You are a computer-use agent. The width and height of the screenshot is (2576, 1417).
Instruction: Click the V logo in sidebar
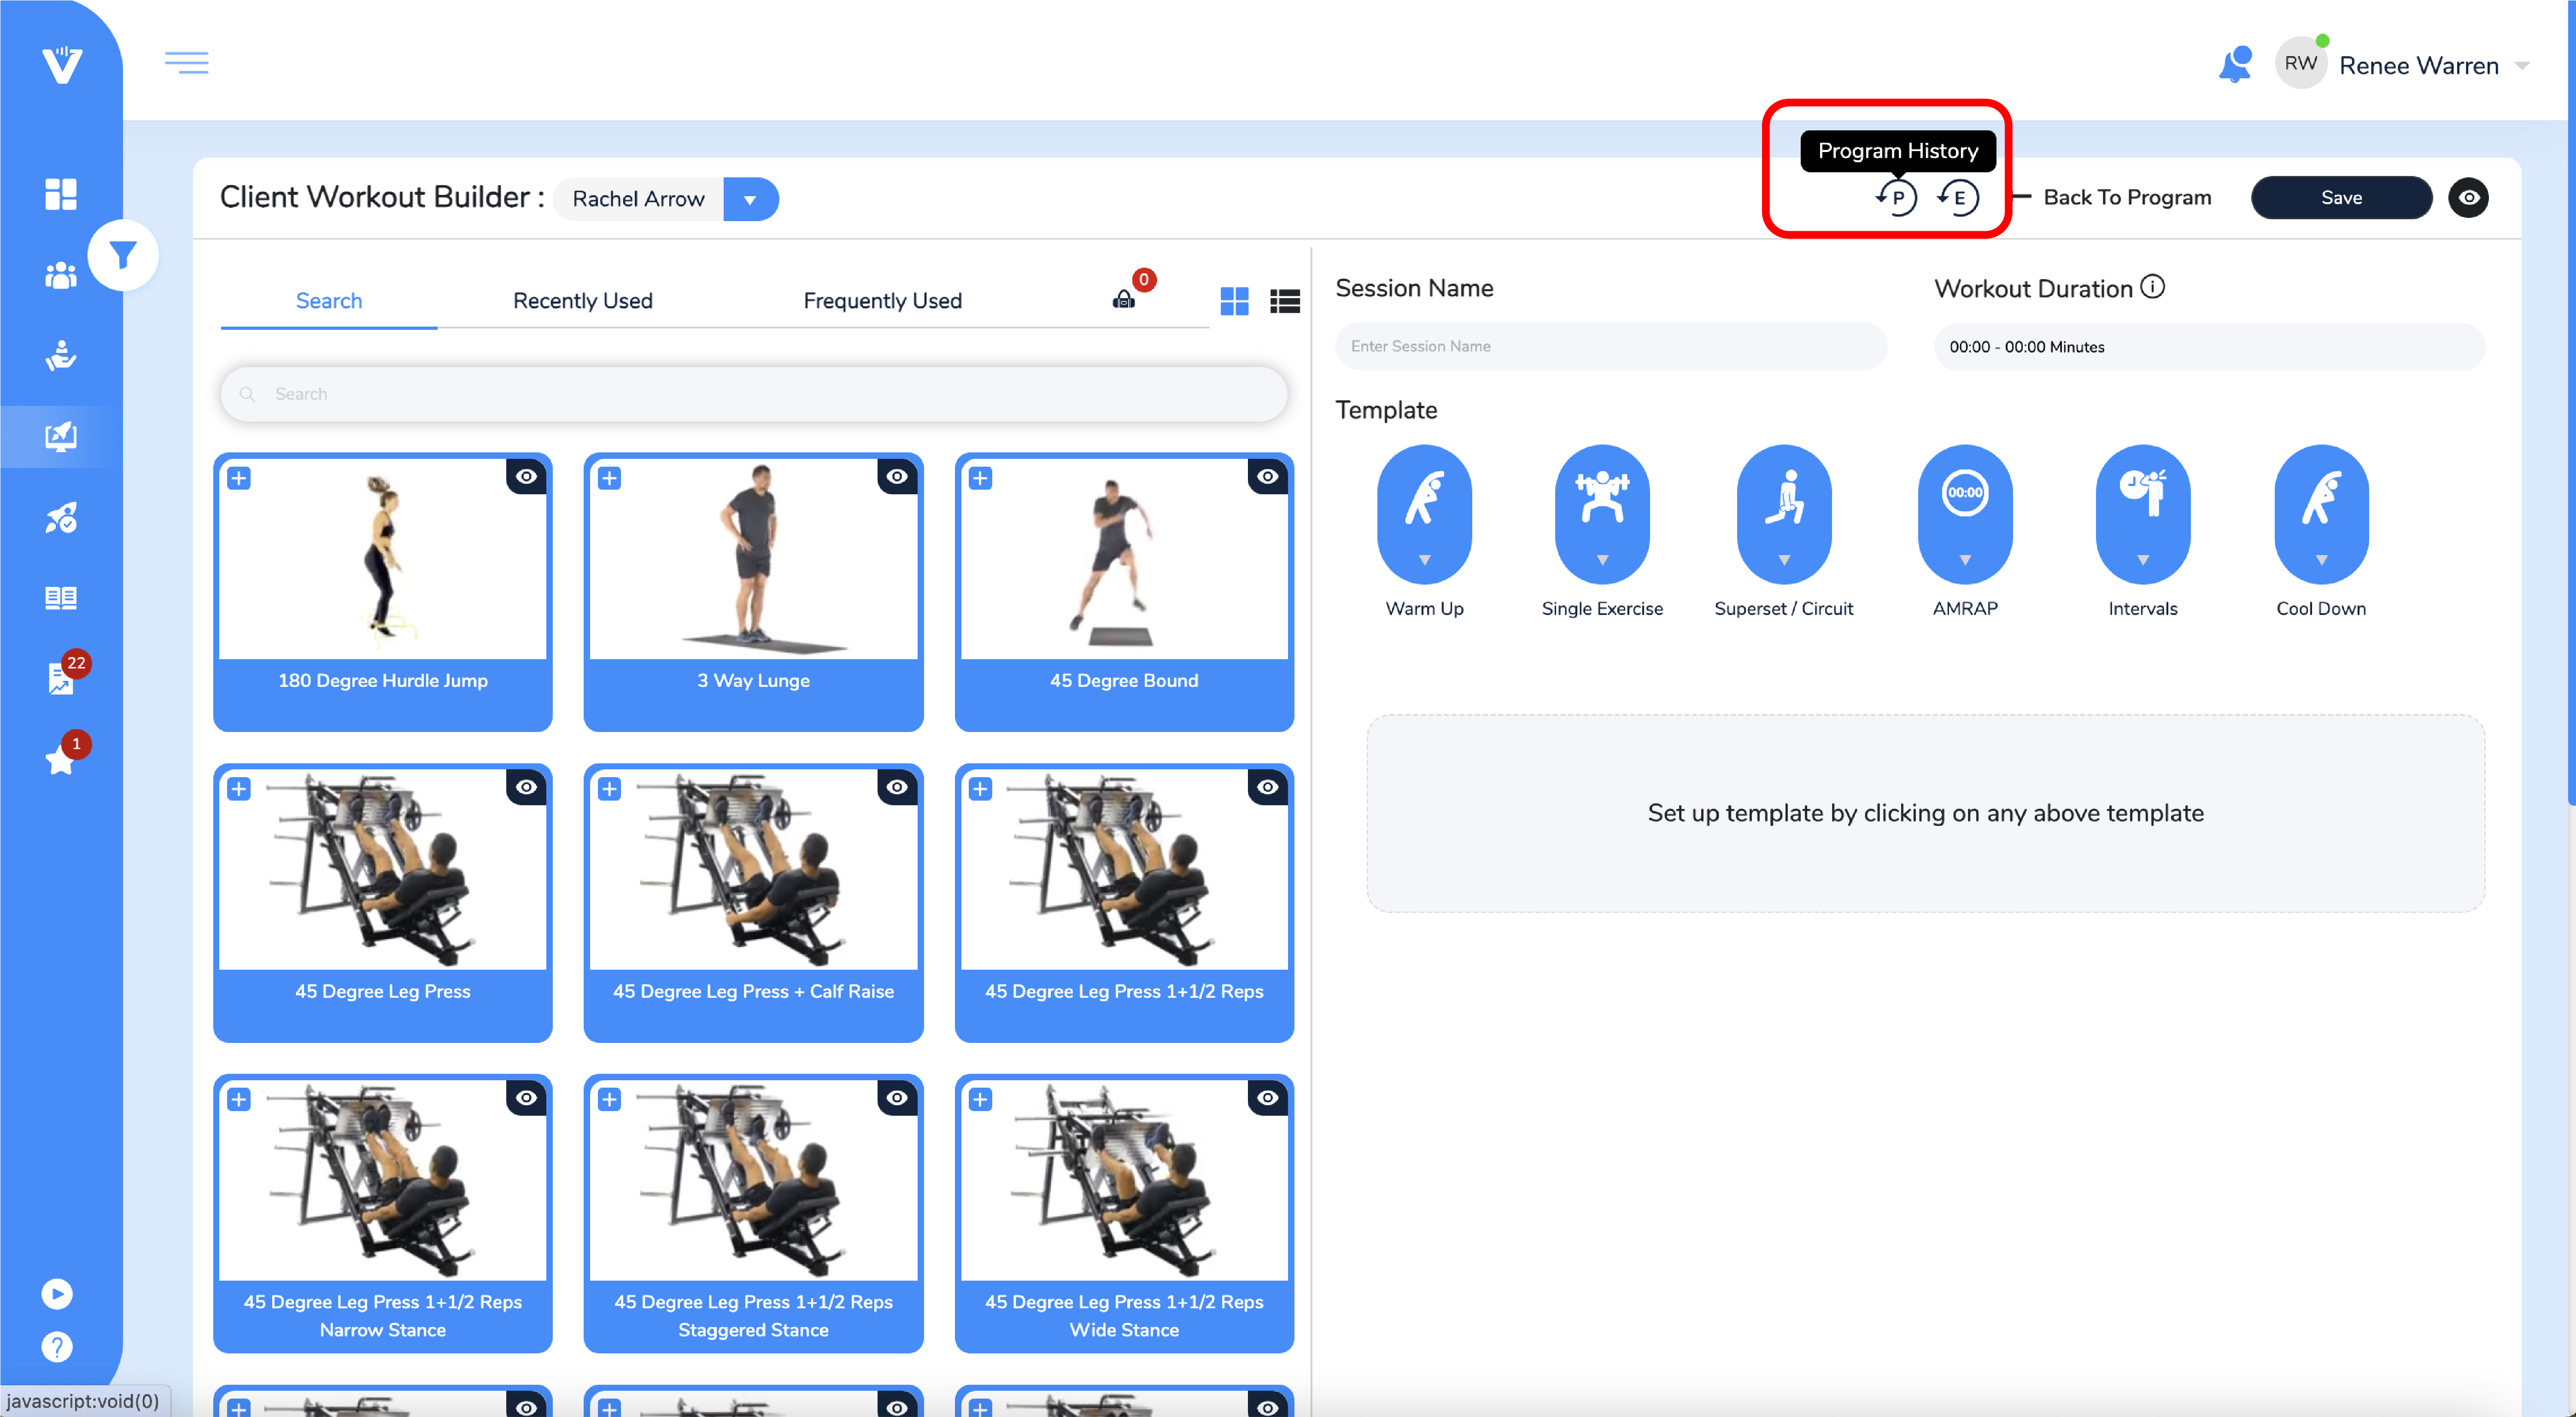coord(62,65)
